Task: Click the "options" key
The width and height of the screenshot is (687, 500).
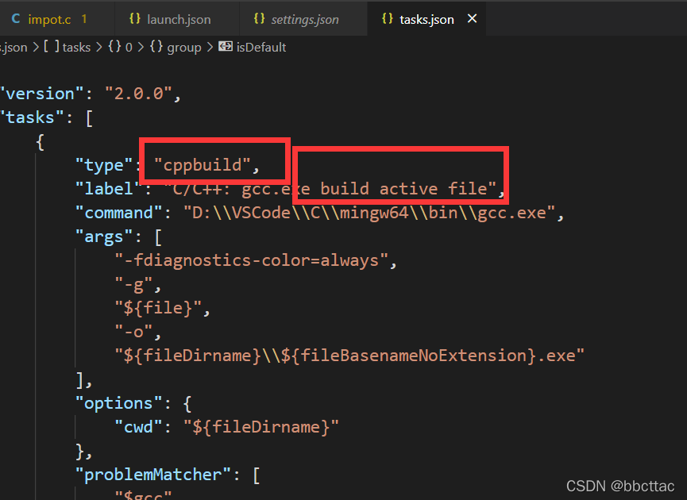Action: point(118,403)
